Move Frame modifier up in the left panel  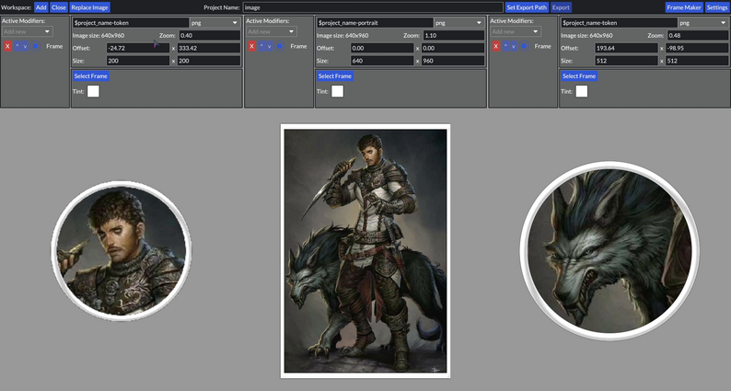point(17,45)
